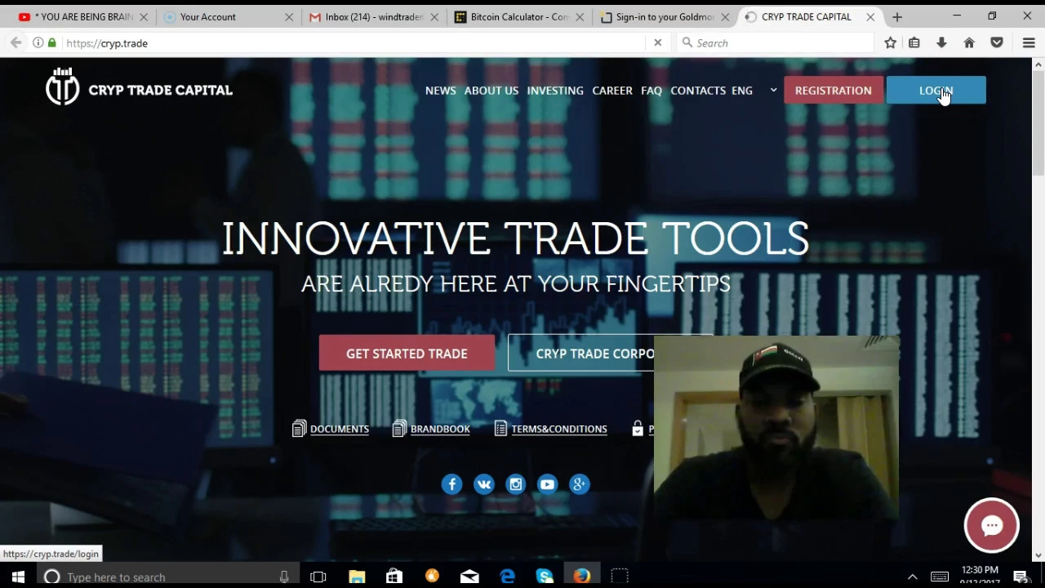The height and width of the screenshot is (588, 1045).
Task: Click the CRYP TRADE CORPO button
Action: click(581, 354)
